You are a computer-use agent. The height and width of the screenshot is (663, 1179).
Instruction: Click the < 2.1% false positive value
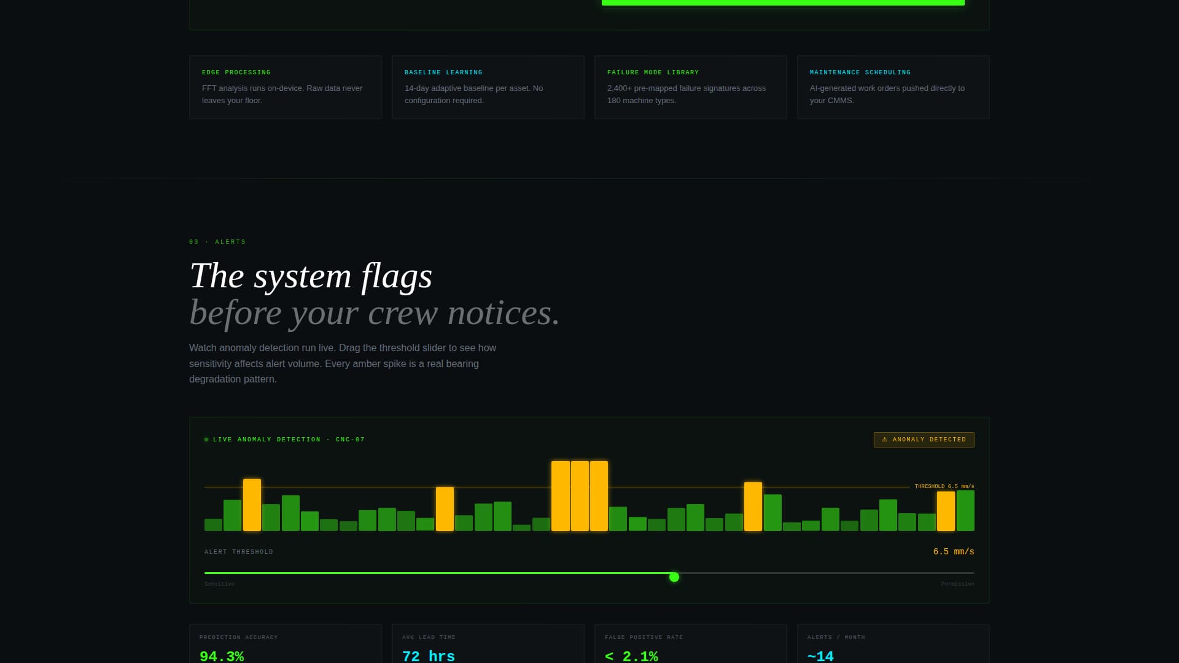[631, 656]
